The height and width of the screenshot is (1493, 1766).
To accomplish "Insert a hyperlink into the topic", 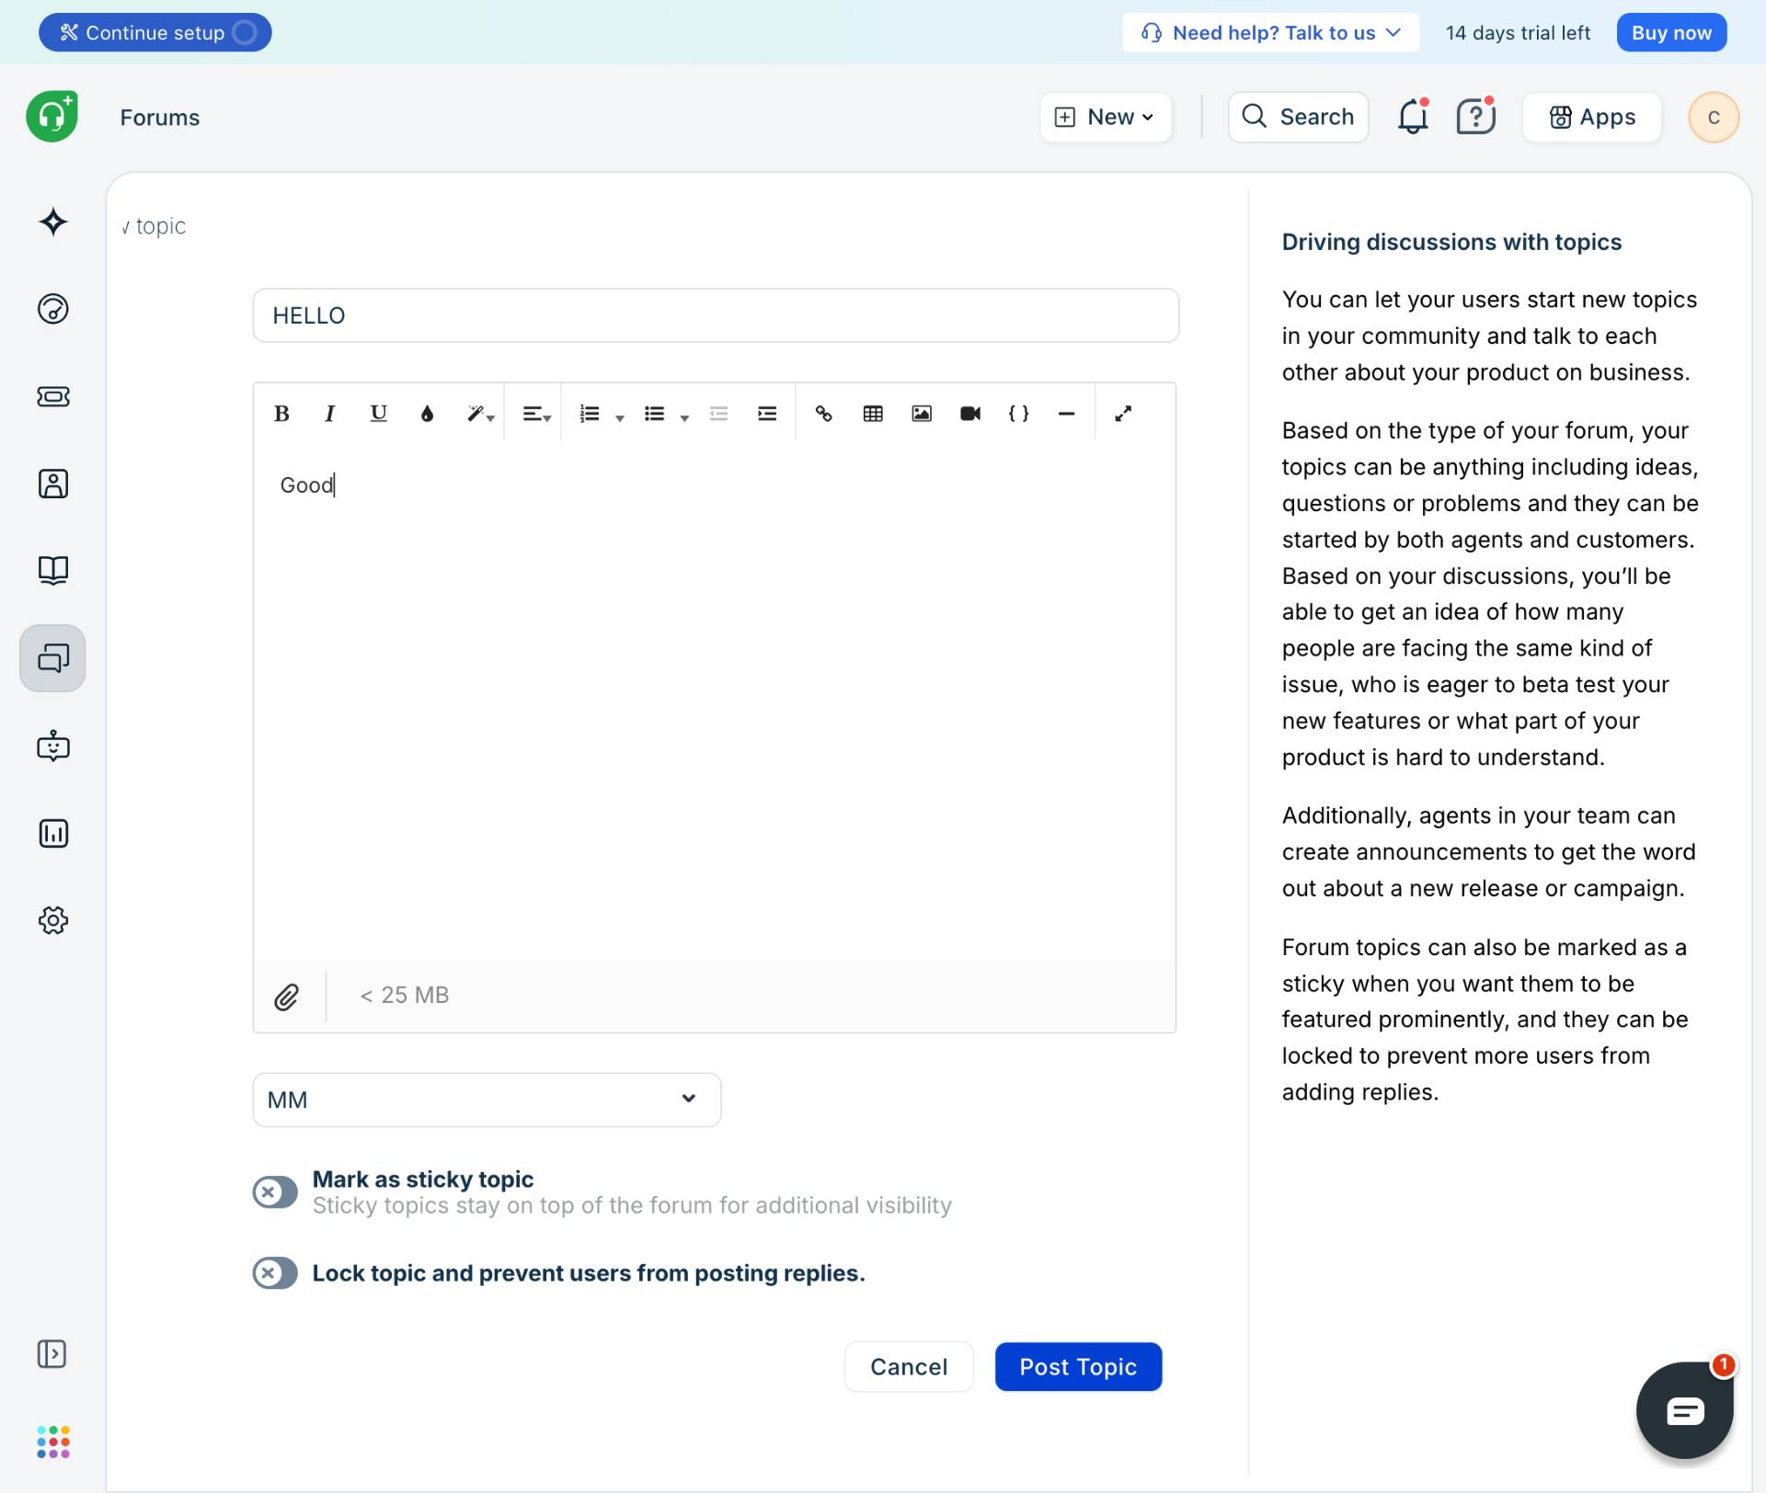I will point(823,414).
